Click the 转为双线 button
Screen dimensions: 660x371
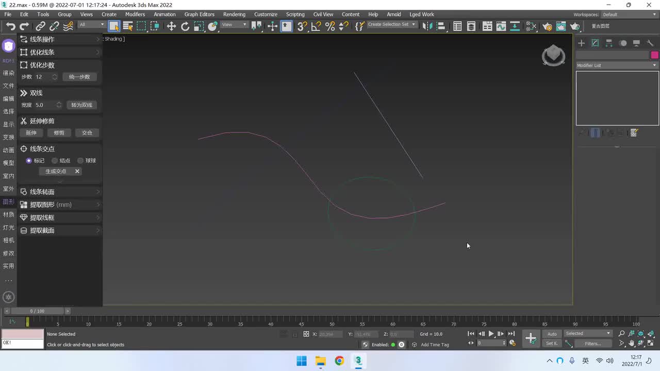(81, 105)
